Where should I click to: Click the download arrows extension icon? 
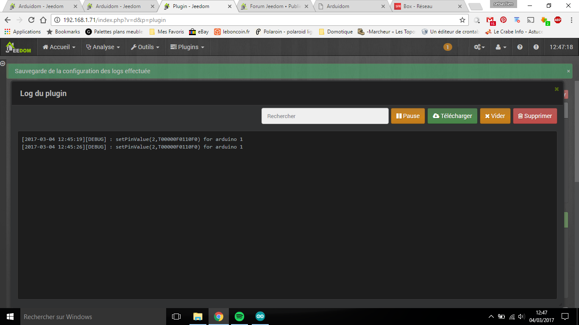coord(545,20)
